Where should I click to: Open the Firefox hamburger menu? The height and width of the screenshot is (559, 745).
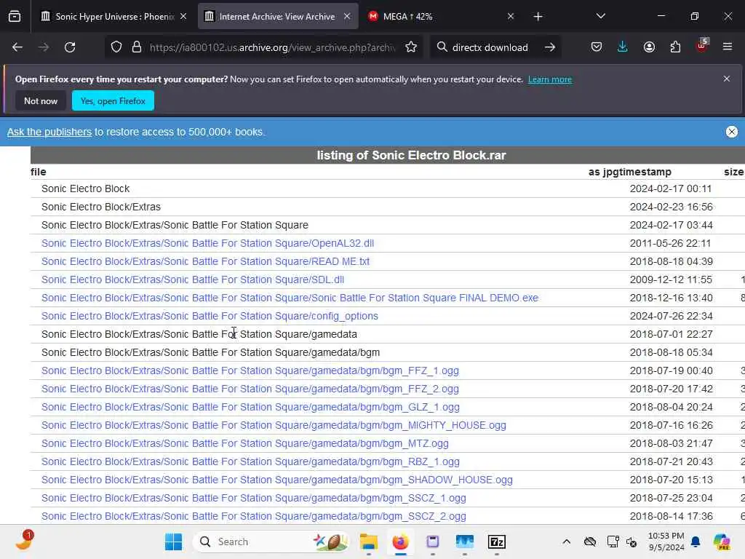tap(728, 47)
